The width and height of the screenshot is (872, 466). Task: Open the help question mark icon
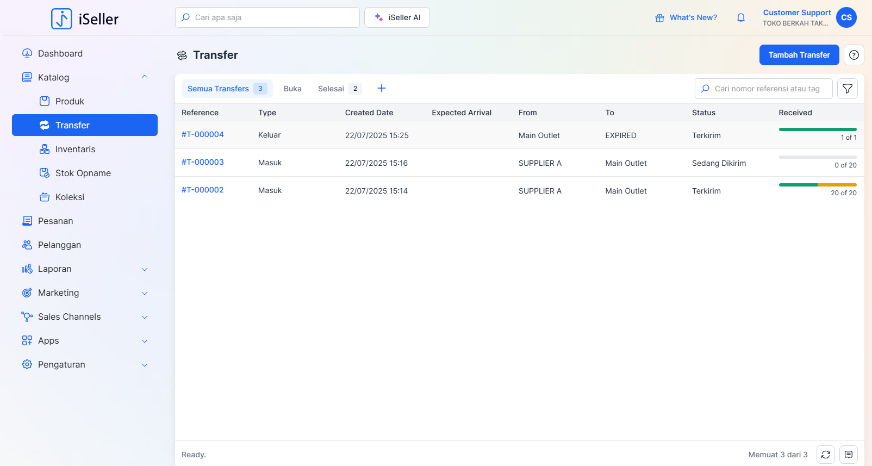click(854, 55)
